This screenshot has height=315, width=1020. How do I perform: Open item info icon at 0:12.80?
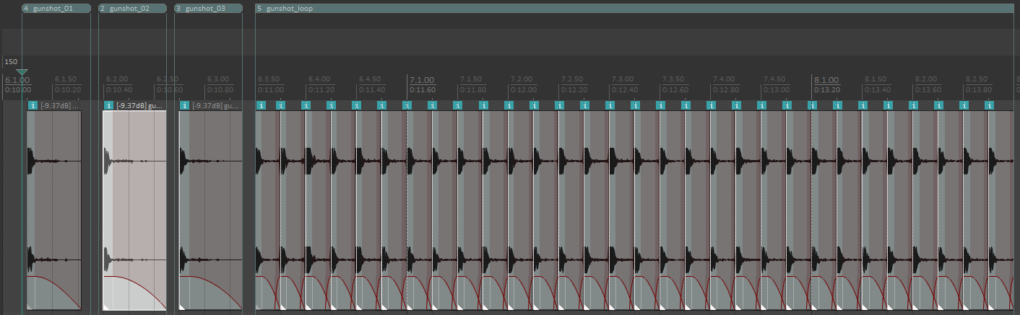[710, 105]
